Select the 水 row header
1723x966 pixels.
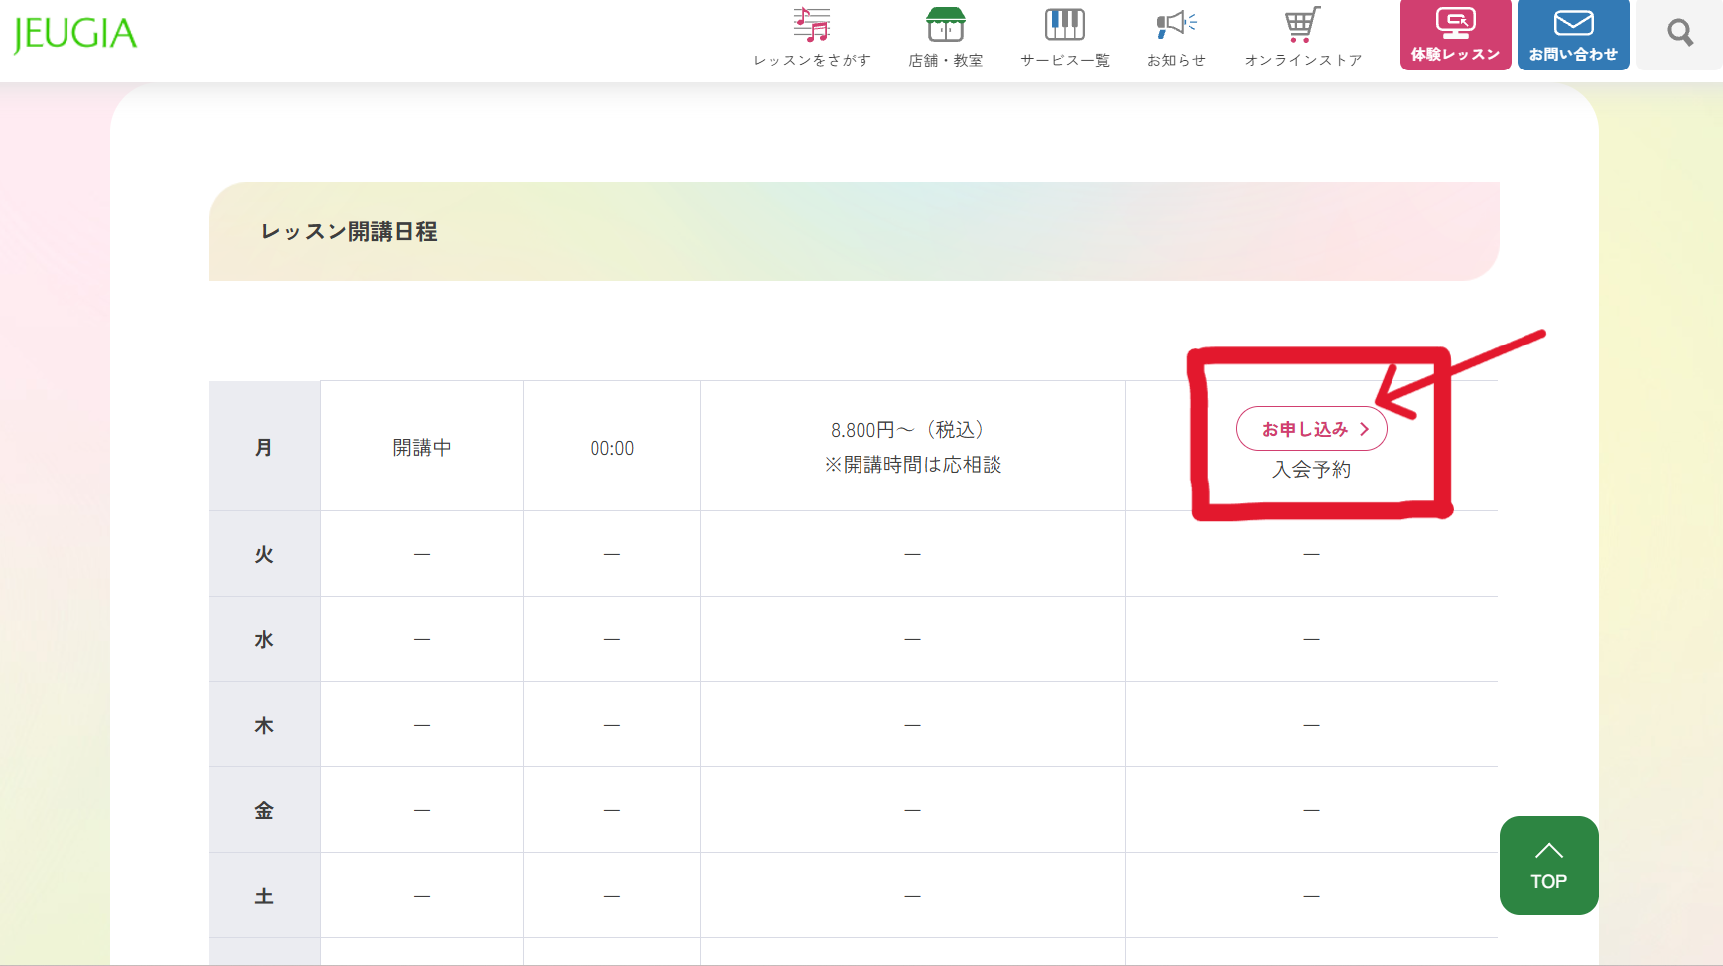(x=264, y=639)
